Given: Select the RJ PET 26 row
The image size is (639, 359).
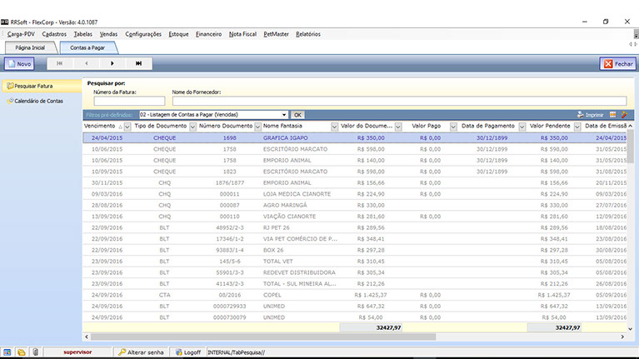Looking at the screenshot, I should coord(356,227).
